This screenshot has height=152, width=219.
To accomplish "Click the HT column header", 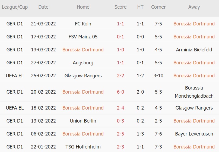I will [x=140, y=7].
